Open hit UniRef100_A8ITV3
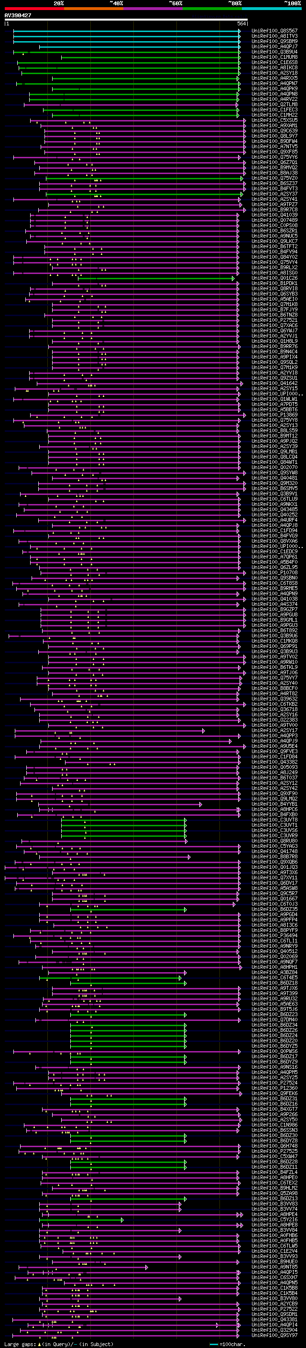Screen dimensions: 306x1348 coord(274,36)
